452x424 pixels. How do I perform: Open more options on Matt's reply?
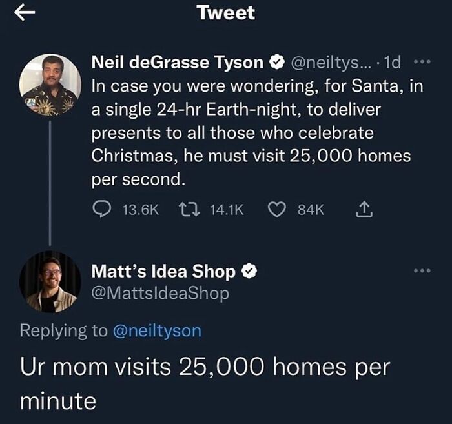click(422, 270)
